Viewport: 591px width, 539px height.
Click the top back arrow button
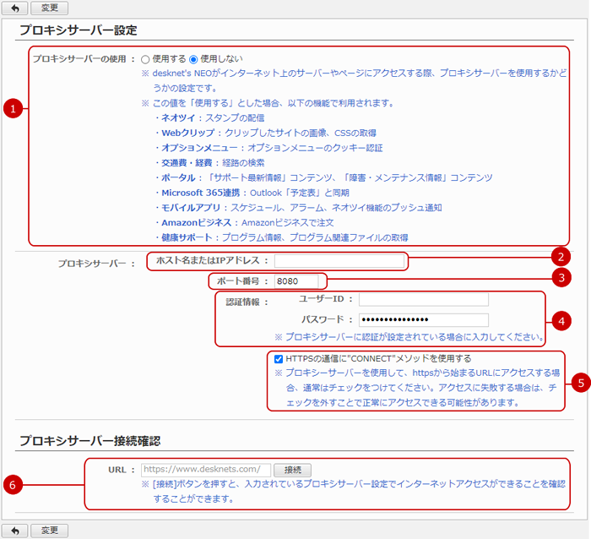14,8
